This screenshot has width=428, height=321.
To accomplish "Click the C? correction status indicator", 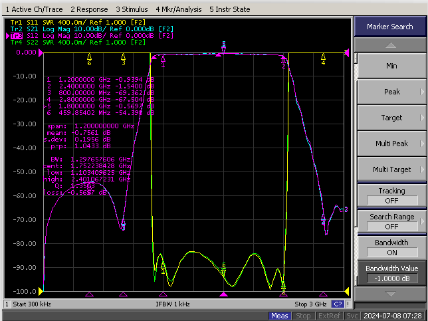I will pyautogui.click(x=338, y=304).
